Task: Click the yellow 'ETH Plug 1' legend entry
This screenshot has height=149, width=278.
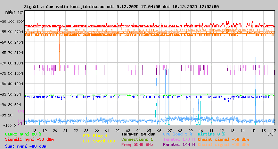Action: click(x=95, y=136)
